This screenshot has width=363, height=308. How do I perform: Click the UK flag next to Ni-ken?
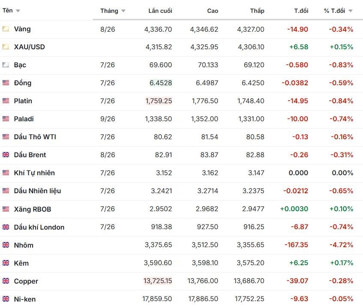[6, 299]
